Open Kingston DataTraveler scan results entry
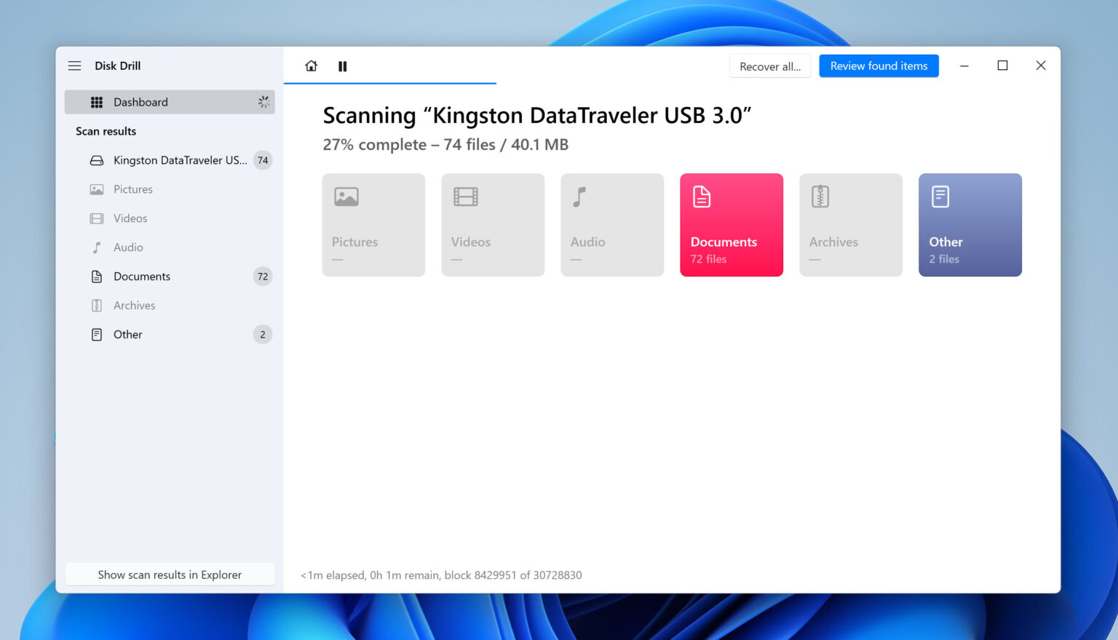Screen dimensions: 1118x640 (x=179, y=160)
